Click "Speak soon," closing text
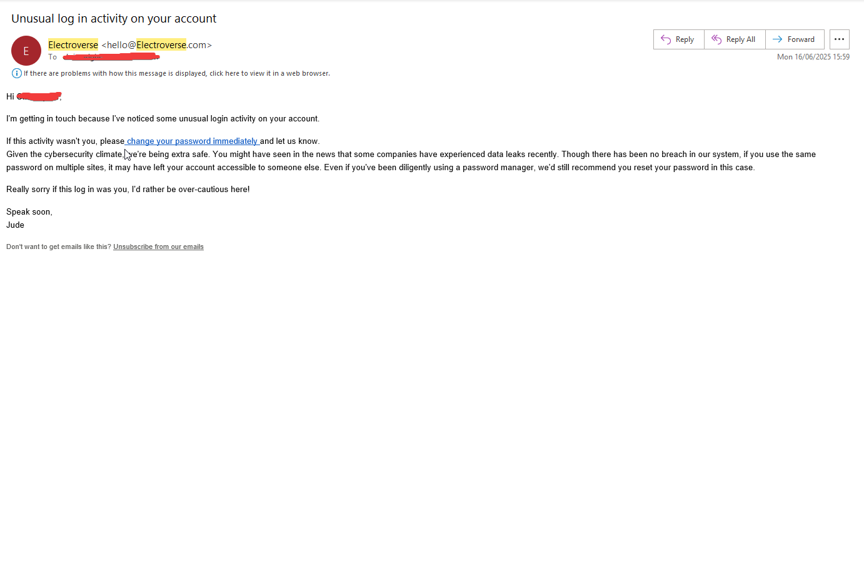Viewport: 864px width, 565px height. (29, 212)
